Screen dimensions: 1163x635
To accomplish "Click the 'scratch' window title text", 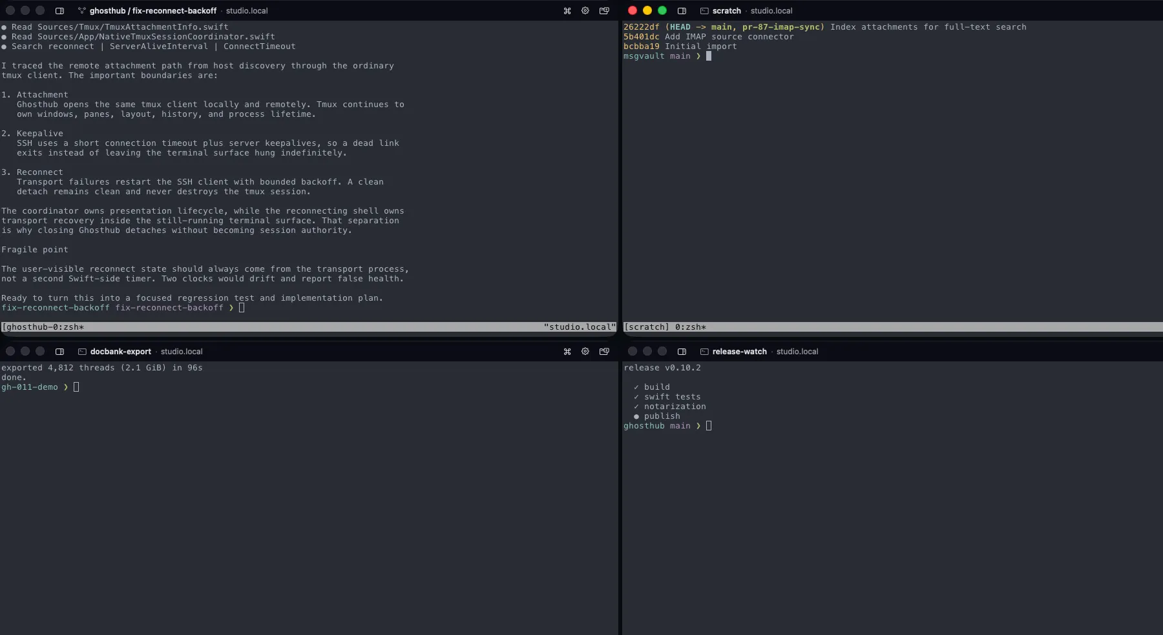I will point(727,10).
